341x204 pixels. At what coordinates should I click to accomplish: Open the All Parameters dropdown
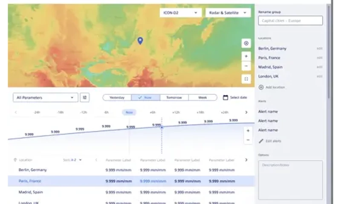[46, 98]
